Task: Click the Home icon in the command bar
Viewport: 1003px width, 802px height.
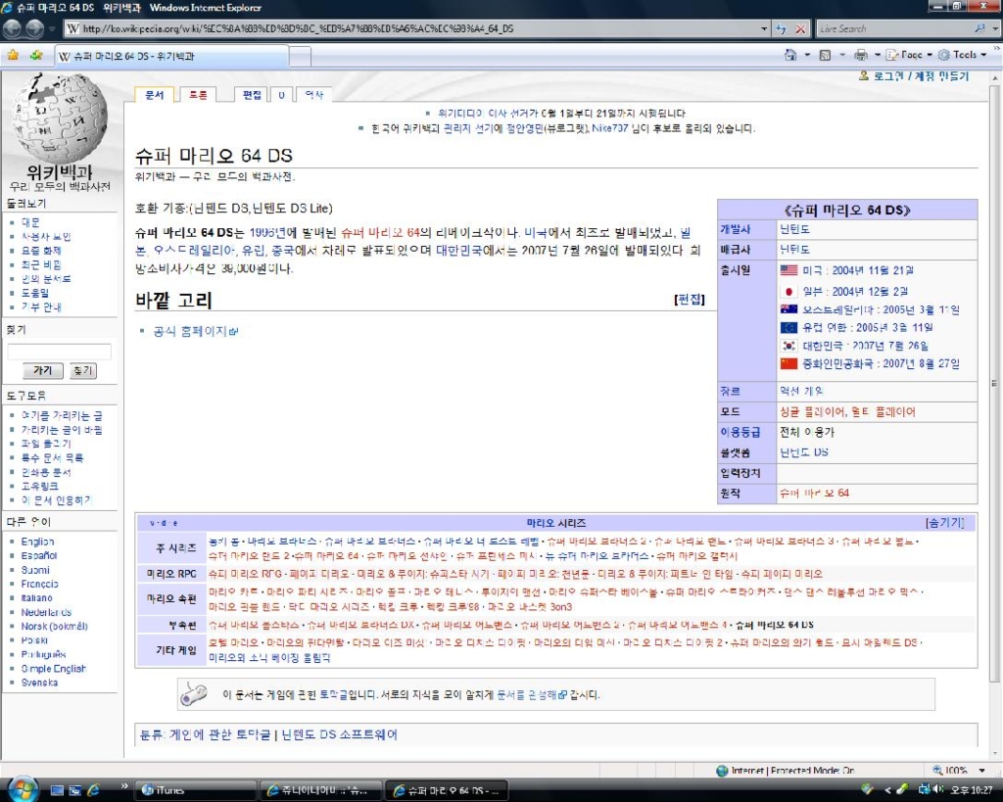Action: [791, 55]
